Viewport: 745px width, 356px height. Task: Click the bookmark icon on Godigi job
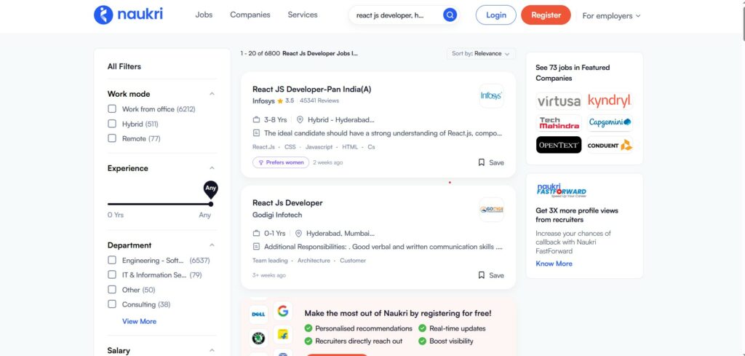[x=482, y=275]
